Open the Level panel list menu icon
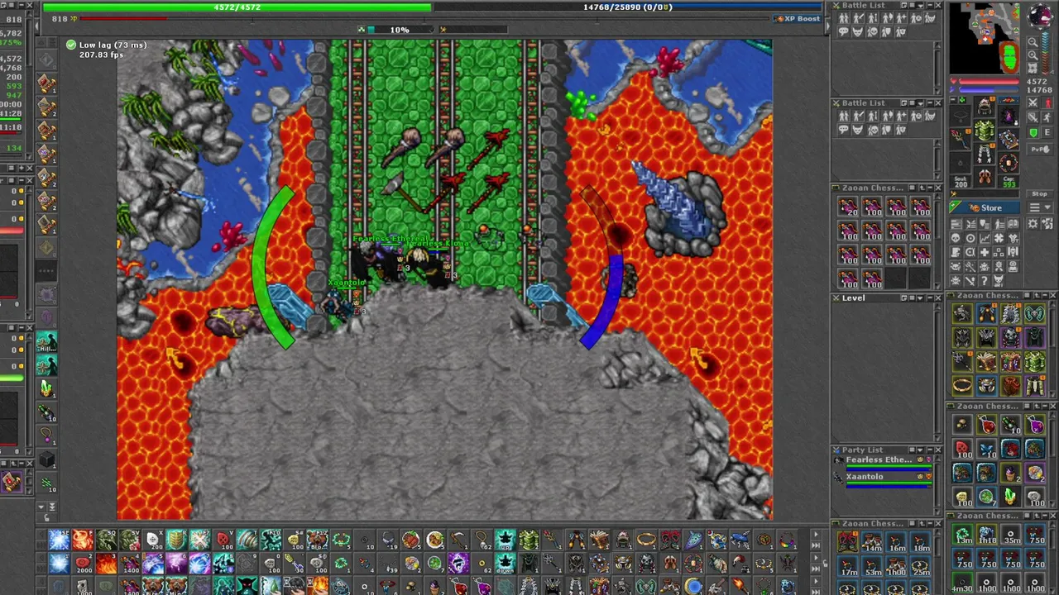The width and height of the screenshot is (1059, 595). coord(913,297)
